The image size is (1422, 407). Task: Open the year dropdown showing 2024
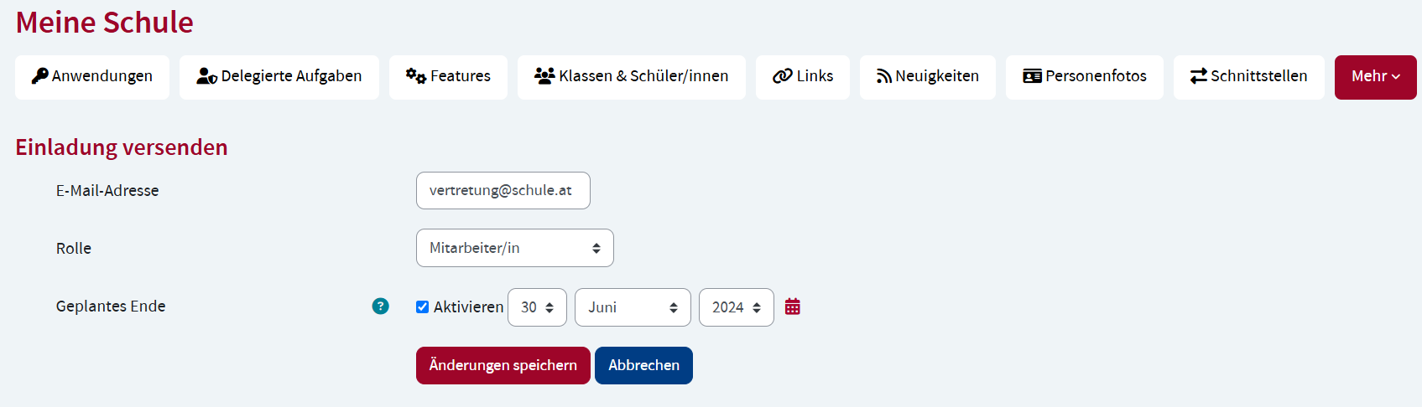pyautogui.click(x=737, y=307)
